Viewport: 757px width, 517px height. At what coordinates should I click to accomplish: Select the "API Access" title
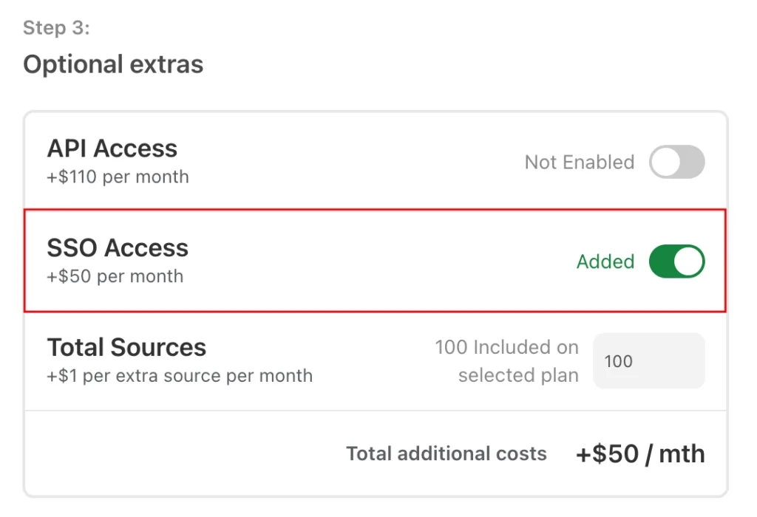point(112,148)
